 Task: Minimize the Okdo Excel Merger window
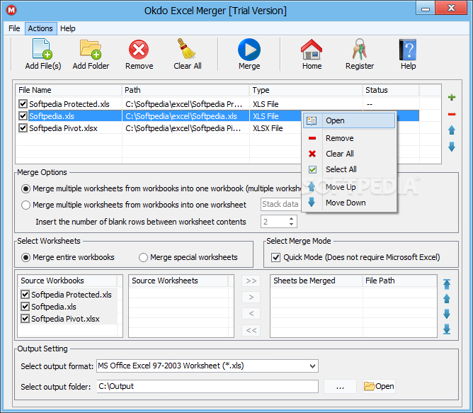[426, 9]
